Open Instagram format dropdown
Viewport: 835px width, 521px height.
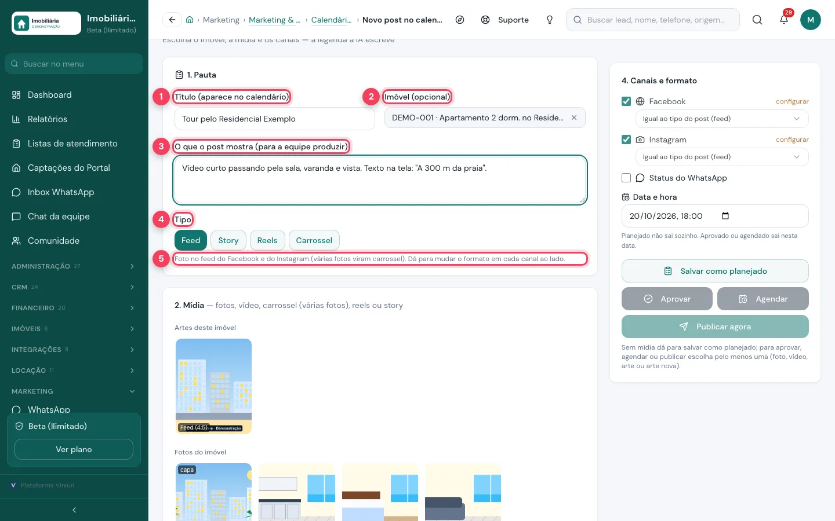tap(722, 157)
